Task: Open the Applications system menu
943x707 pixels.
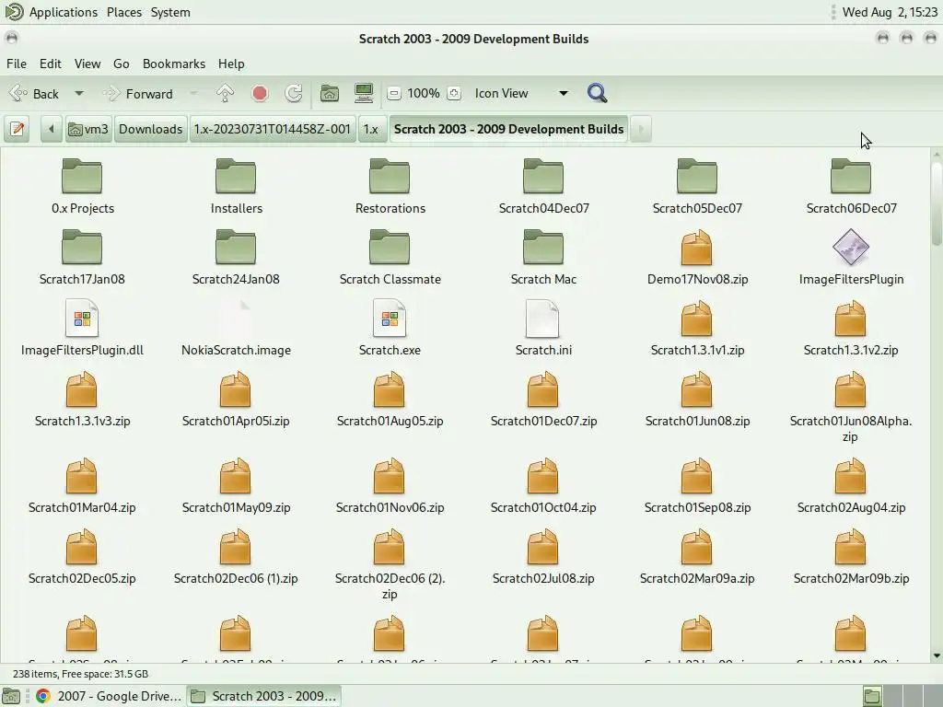Action: coord(64,12)
